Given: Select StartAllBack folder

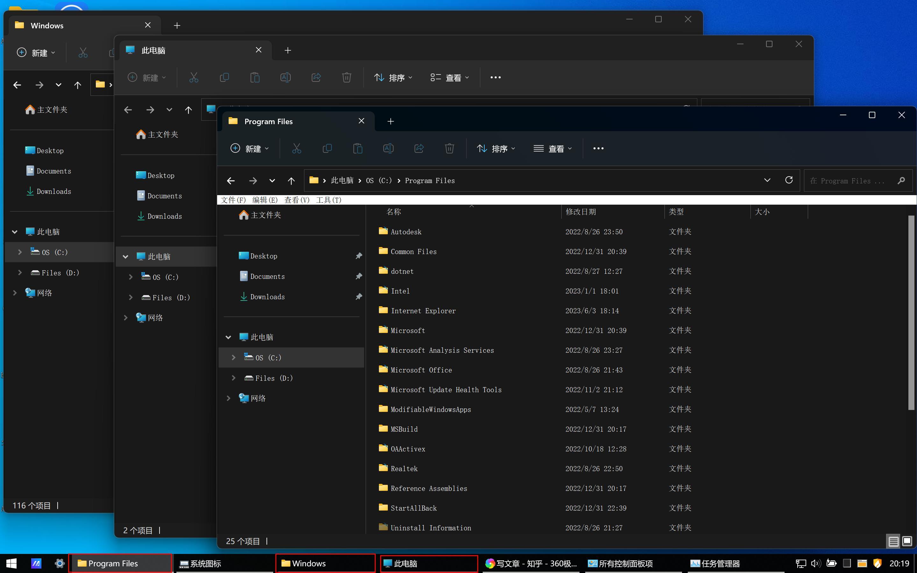Looking at the screenshot, I should (x=413, y=508).
